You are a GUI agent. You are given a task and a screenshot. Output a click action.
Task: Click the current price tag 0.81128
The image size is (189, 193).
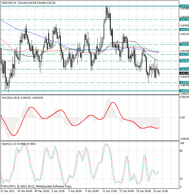pyautogui.click(x=184, y=73)
